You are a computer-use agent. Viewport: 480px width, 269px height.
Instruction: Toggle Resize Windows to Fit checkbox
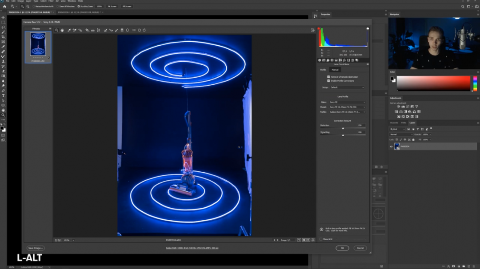(34, 6)
